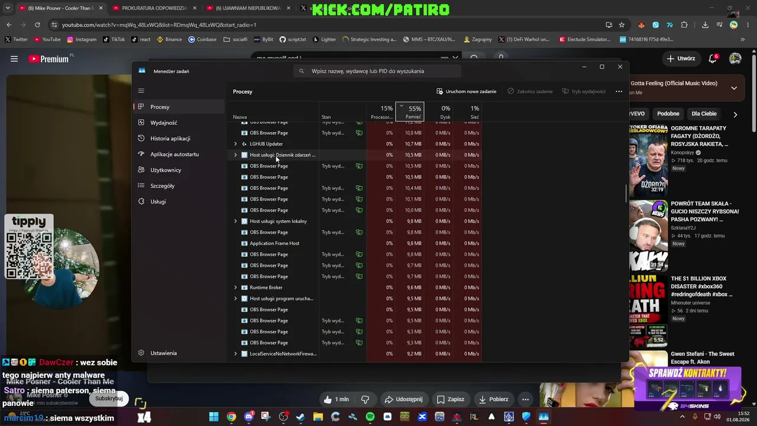
Task: Open Użytkownicy page in Task Manager
Action: pyautogui.click(x=179, y=170)
